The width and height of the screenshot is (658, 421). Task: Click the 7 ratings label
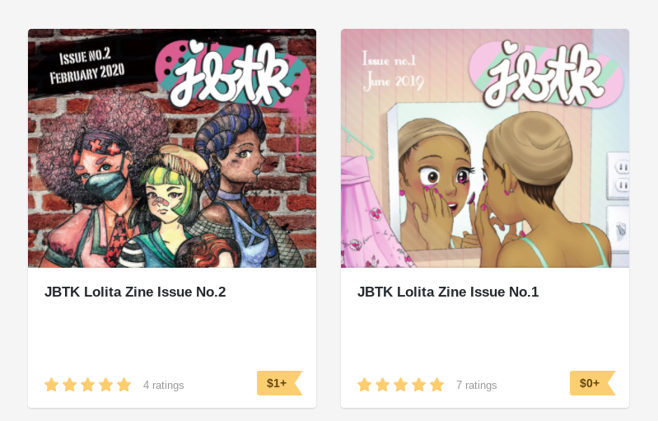pyautogui.click(x=476, y=386)
